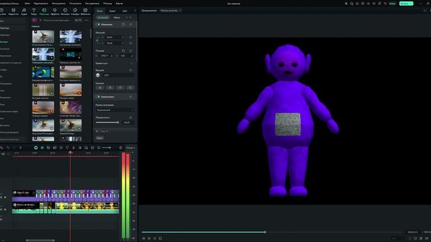Select the black transition thumbnail with teal digits

(71, 54)
